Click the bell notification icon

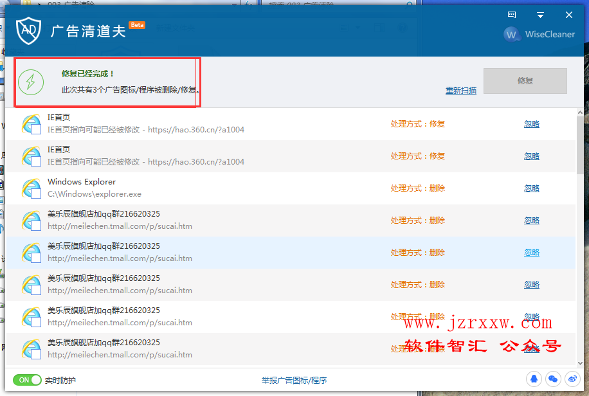click(534, 379)
